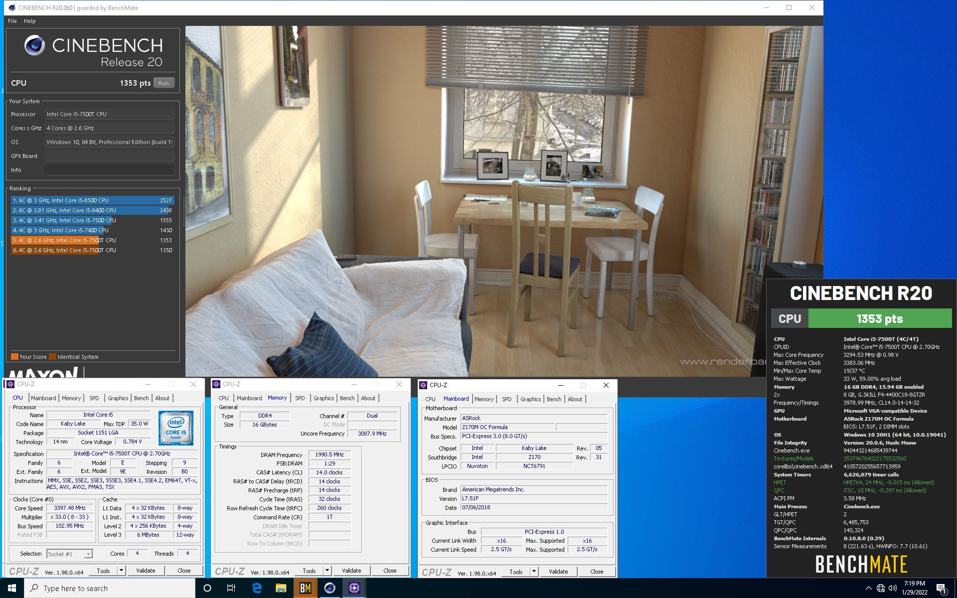Open About tab in Memory CPU-Z window
The width and height of the screenshot is (957, 598).
pyautogui.click(x=368, y=398)
